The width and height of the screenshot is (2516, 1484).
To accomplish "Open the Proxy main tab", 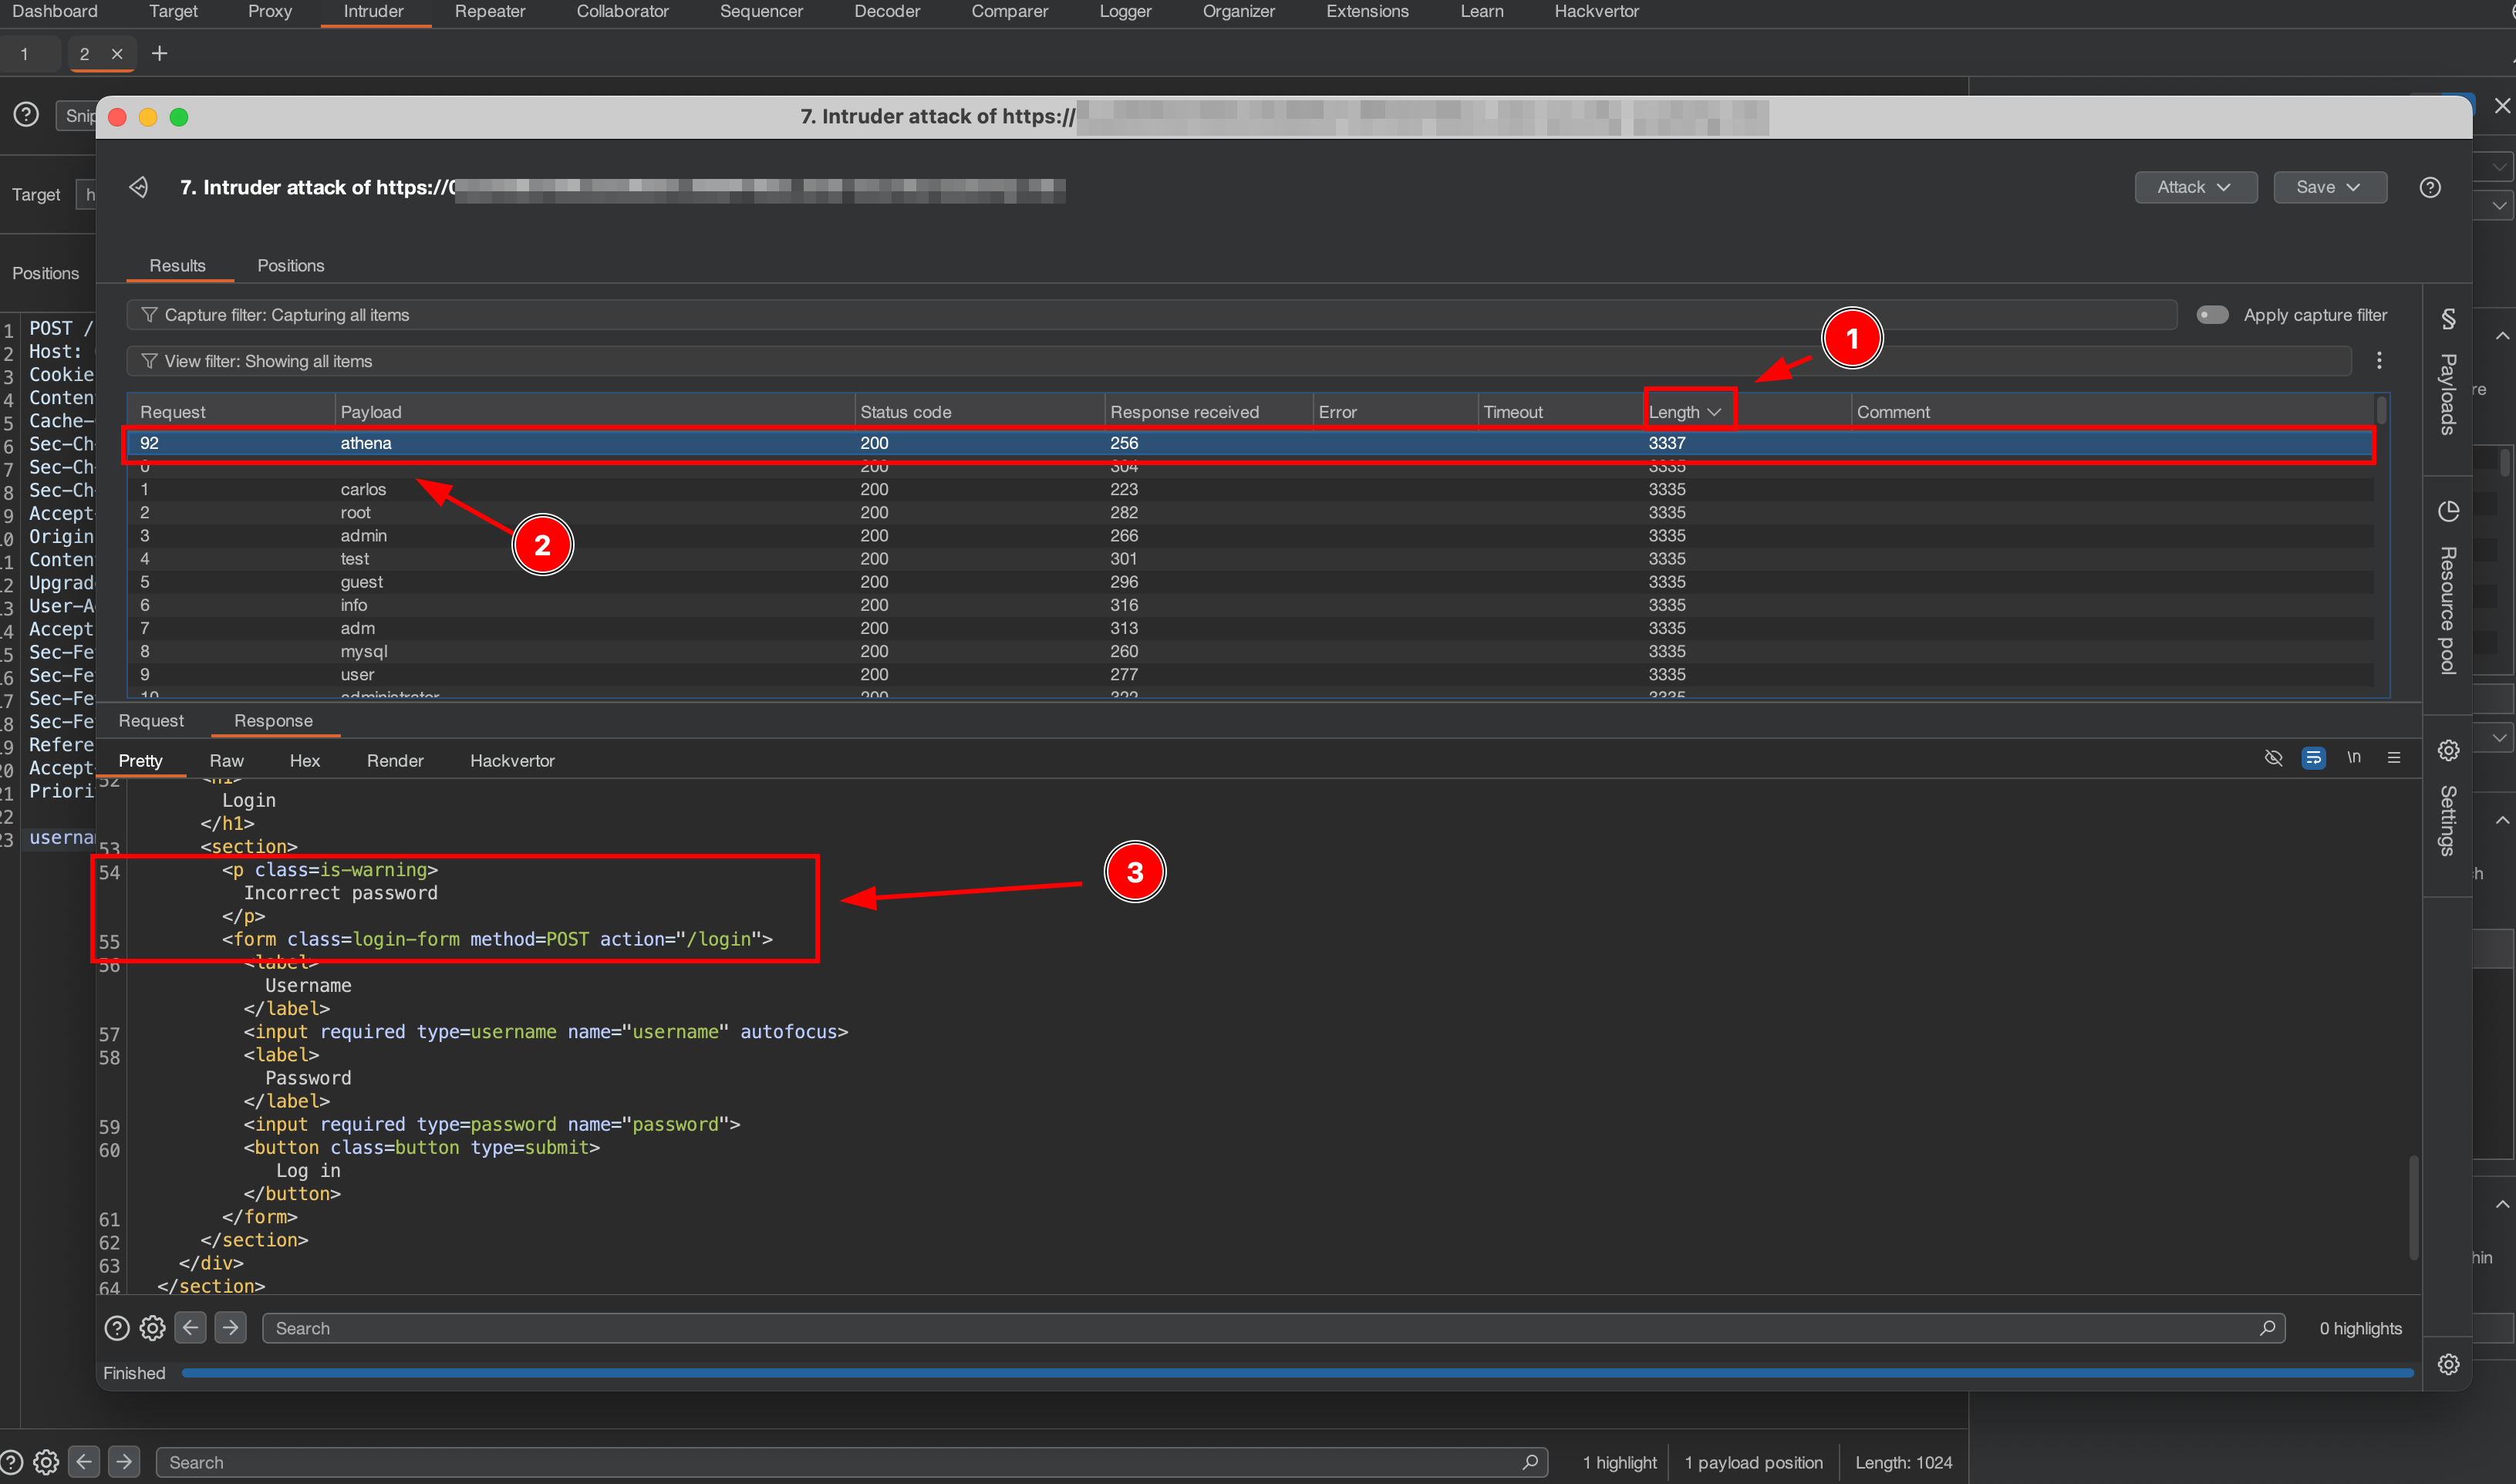I will click(x=270, y=11).
